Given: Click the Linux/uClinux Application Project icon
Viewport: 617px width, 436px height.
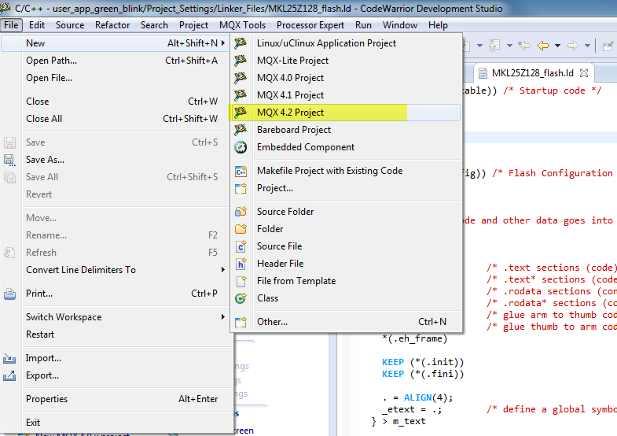Looking at the screenshot, I should pyautogui.click(x=241, y=43).
